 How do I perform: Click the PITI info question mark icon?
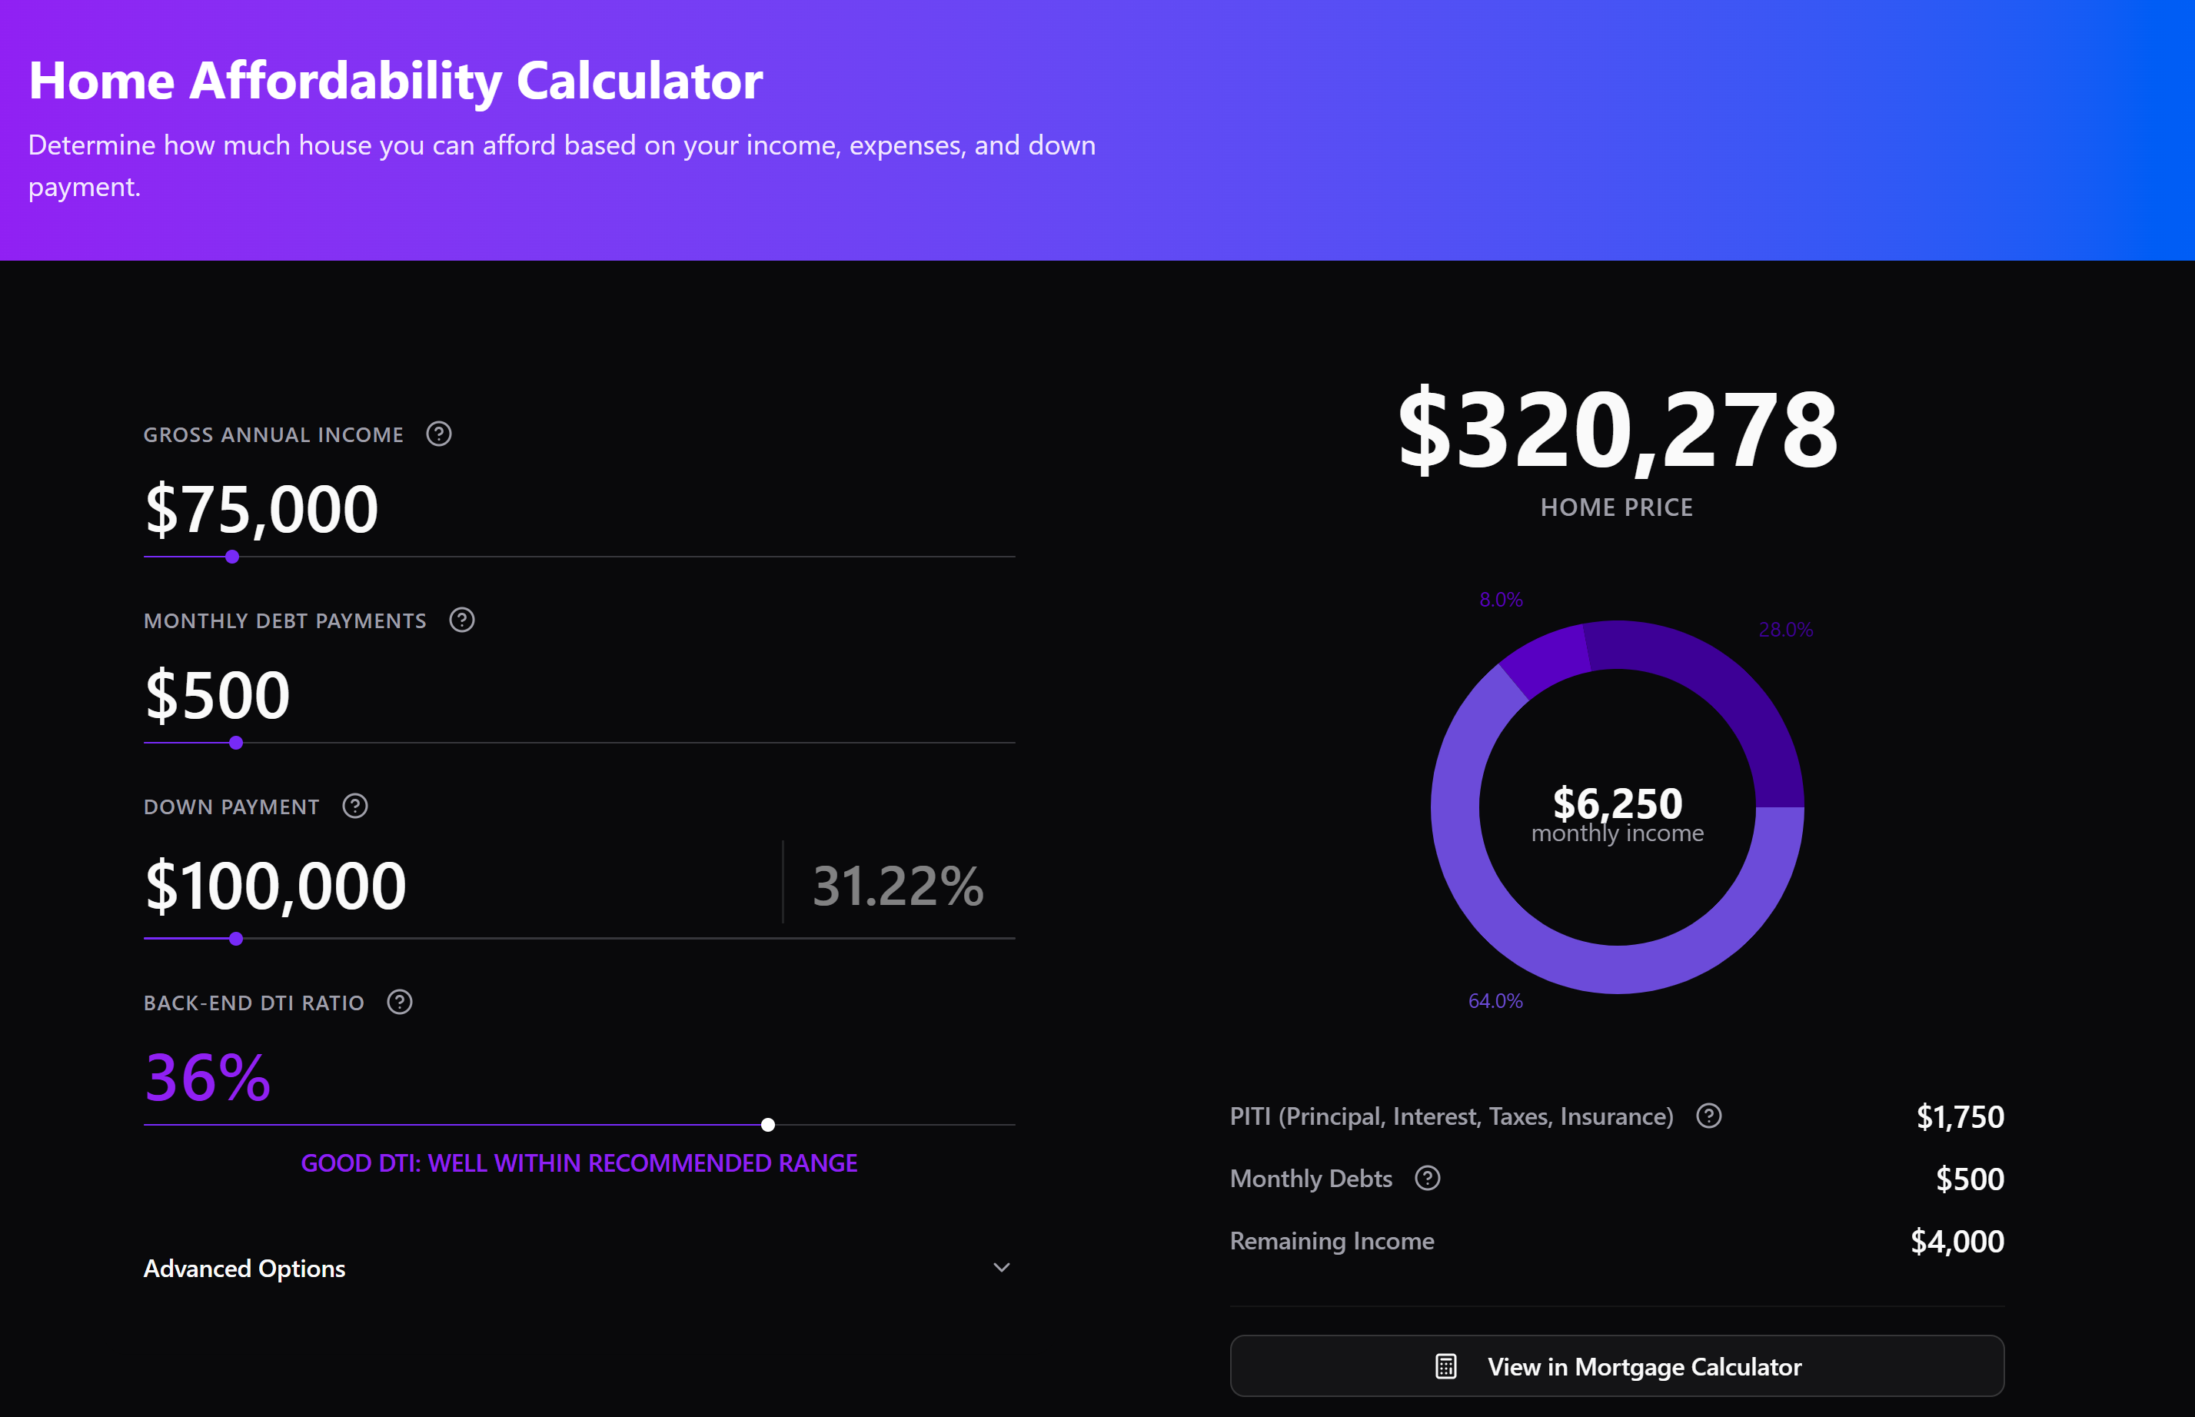[x=1708, y=1116]
